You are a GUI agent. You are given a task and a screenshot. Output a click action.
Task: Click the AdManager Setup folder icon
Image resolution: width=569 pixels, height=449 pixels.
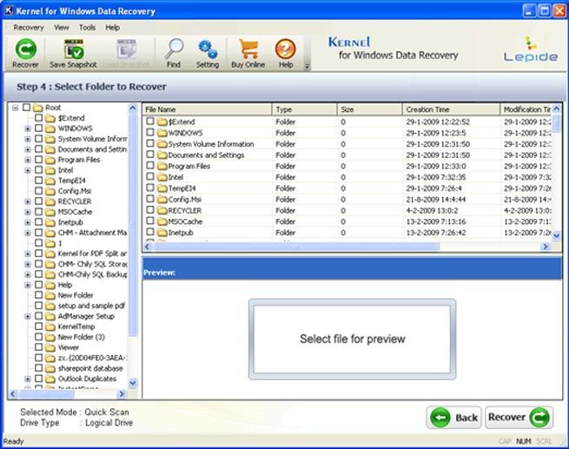pos(50,316)
